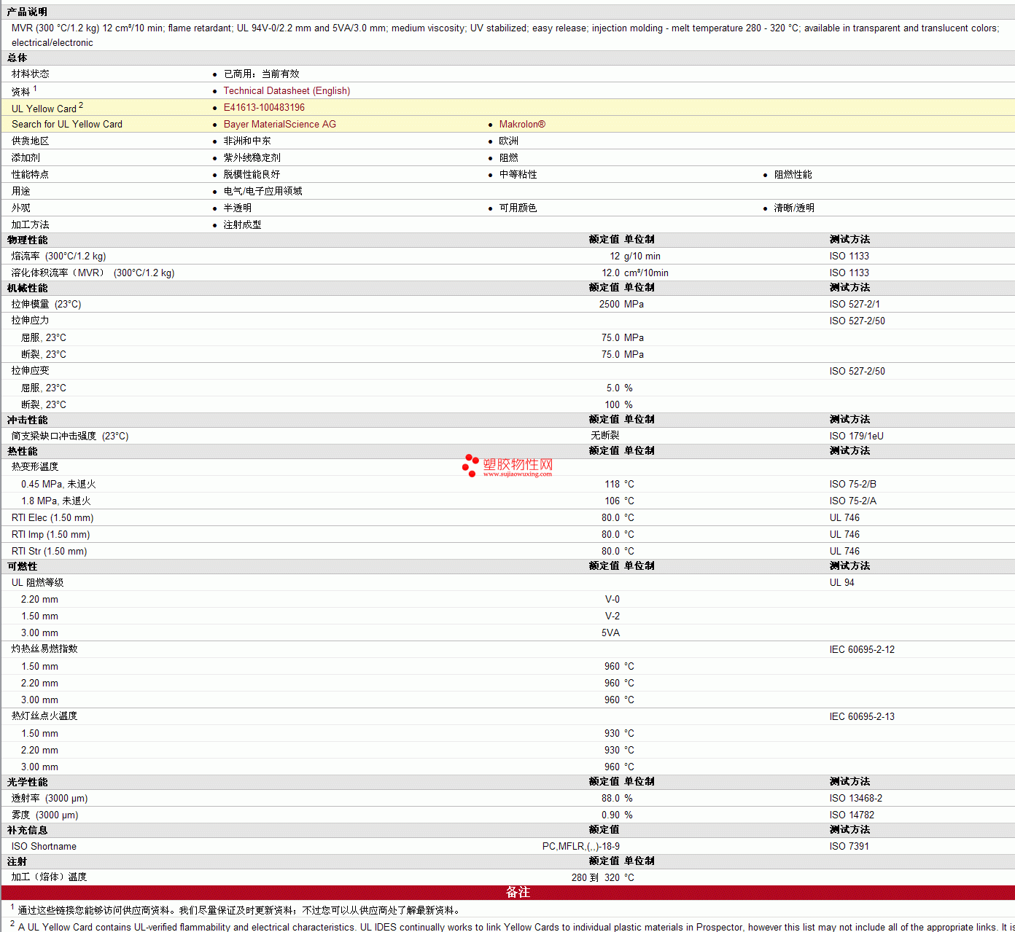Click the '0.45 MPa, 未退火' row label
1015x932 pixels.
58,485
